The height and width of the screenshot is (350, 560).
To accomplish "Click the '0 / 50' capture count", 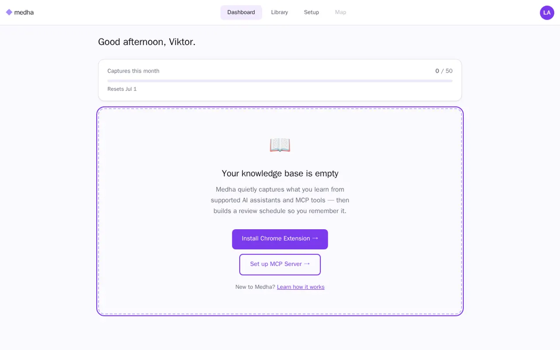I will pos(444,71).
